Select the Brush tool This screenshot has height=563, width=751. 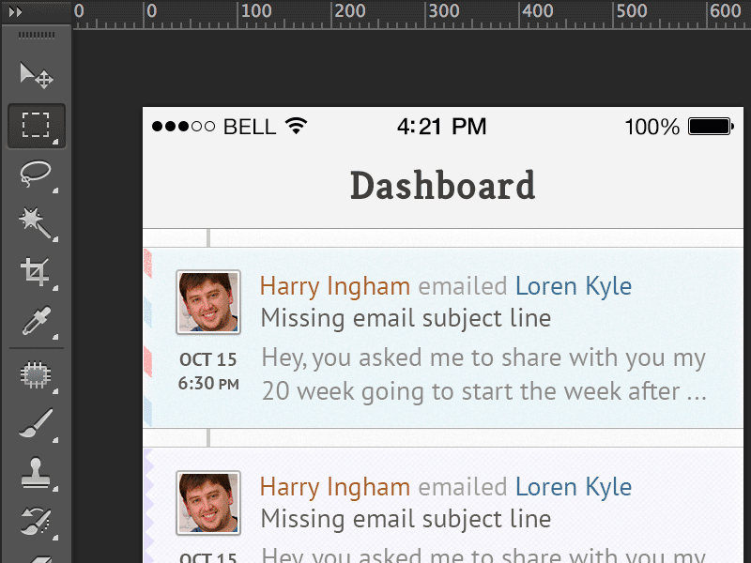pos(37,423)
